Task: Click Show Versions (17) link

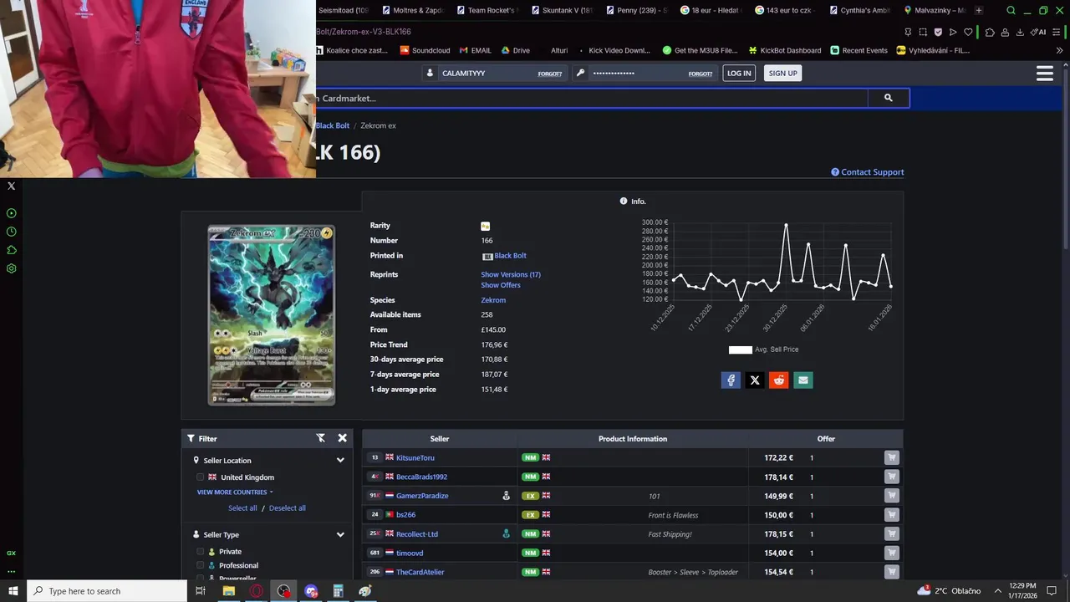Action: click(x=511, y=274)
